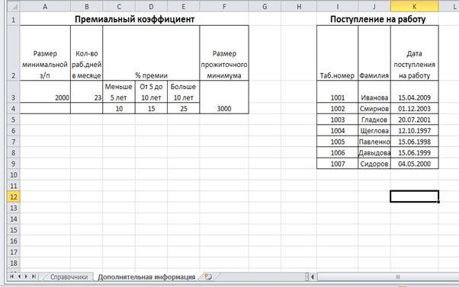Select the cell with surname Давыдова

pos(374,152)
